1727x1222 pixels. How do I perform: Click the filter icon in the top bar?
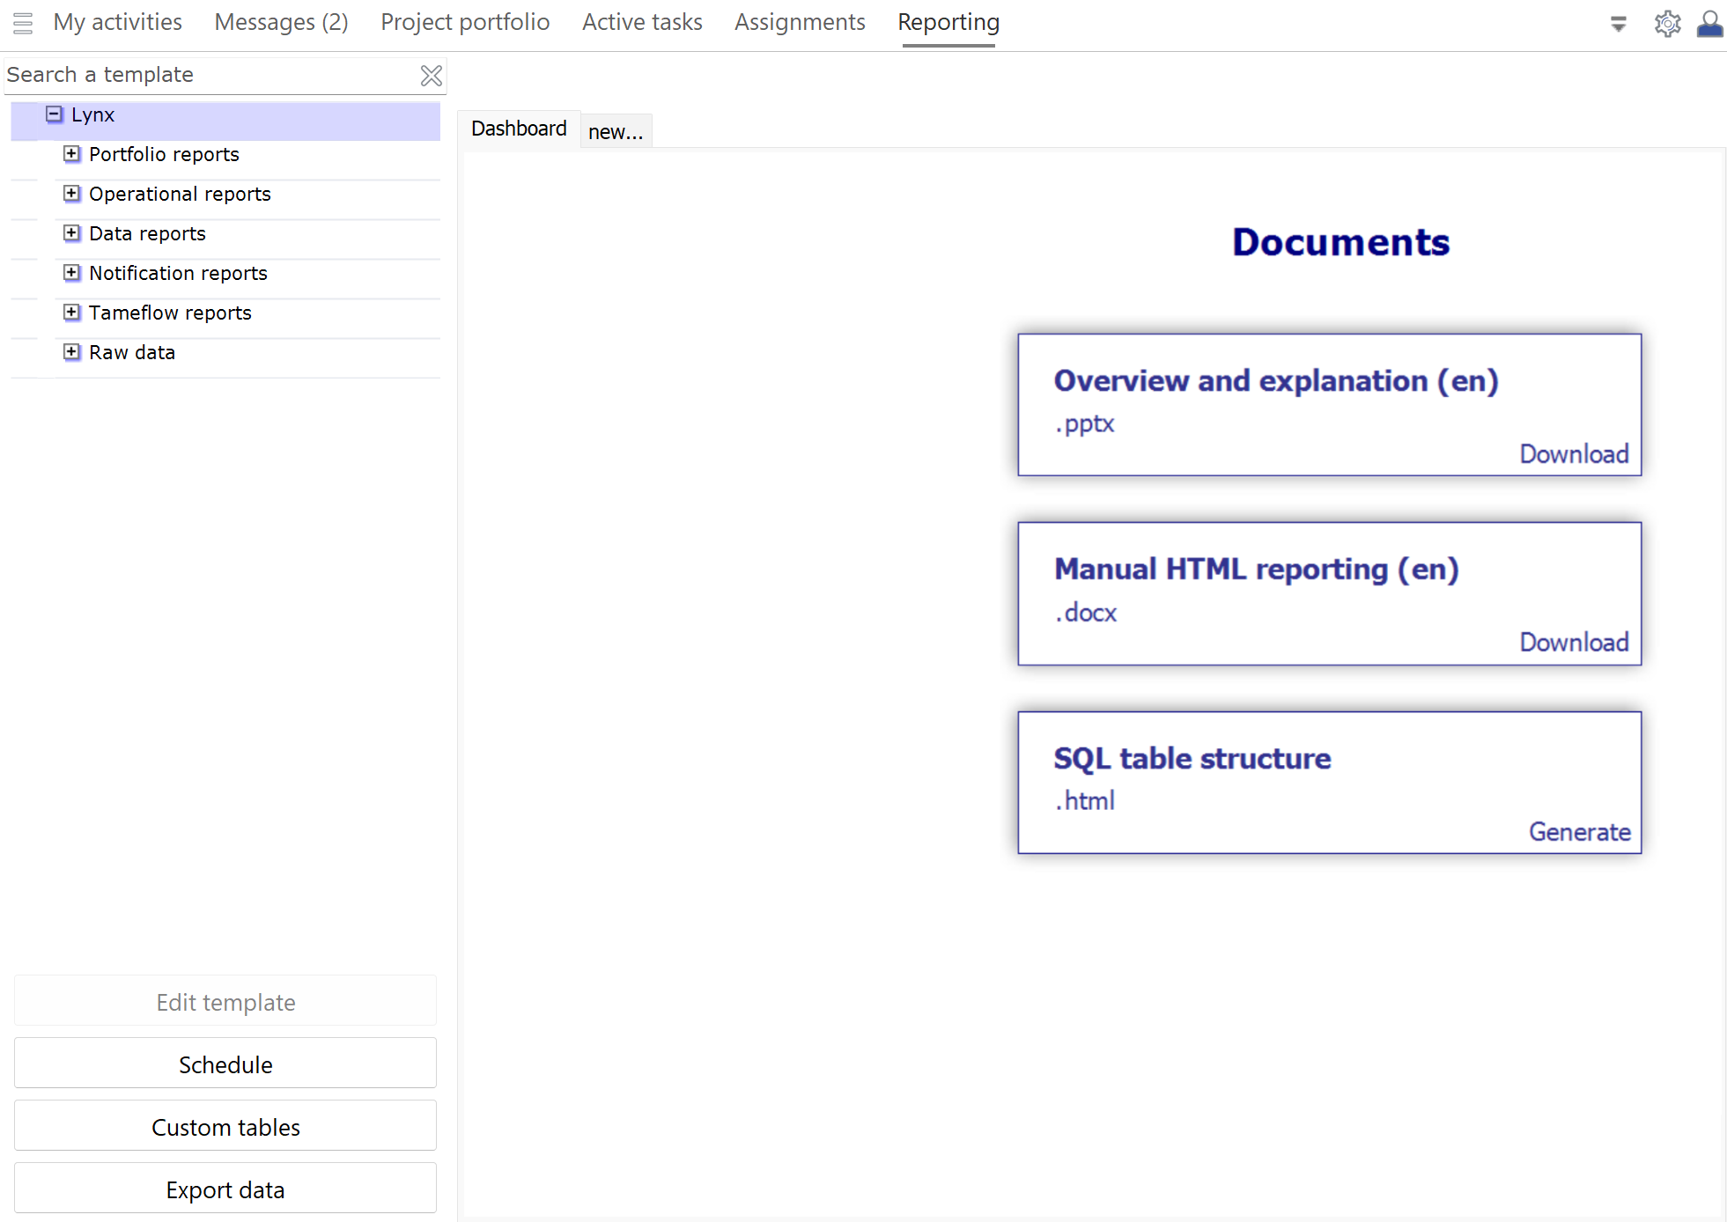(1619, 24)
